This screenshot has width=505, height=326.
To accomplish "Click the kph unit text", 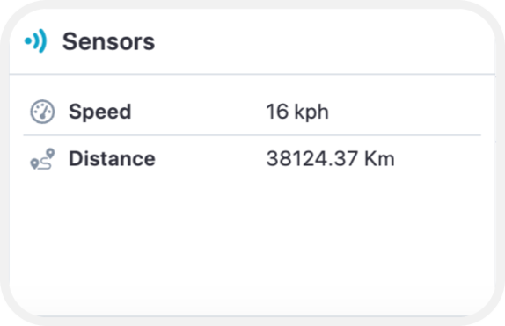I will coord(311,112).
